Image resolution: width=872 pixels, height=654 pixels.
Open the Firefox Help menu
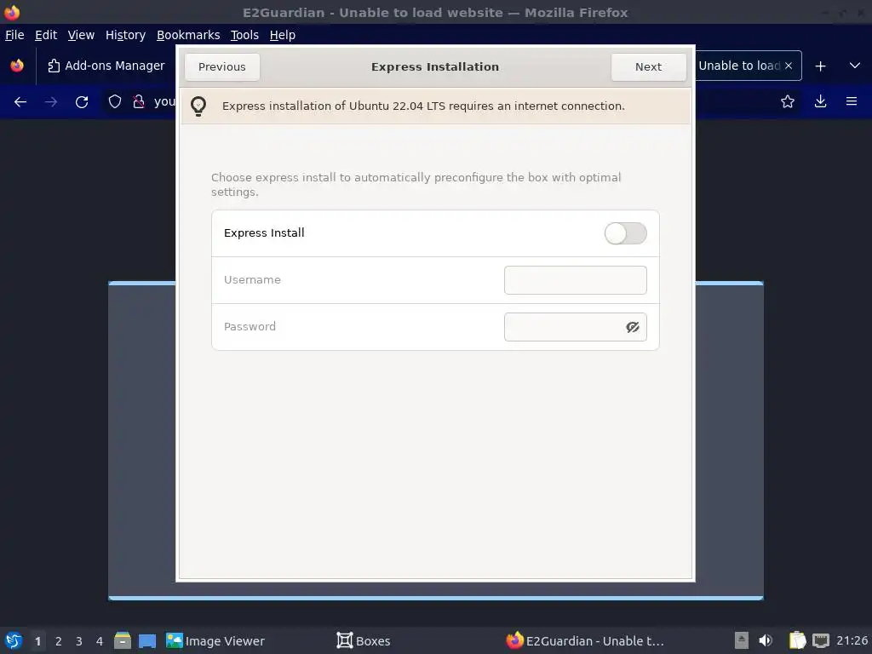pyautogui.click(x=283, y=35)
